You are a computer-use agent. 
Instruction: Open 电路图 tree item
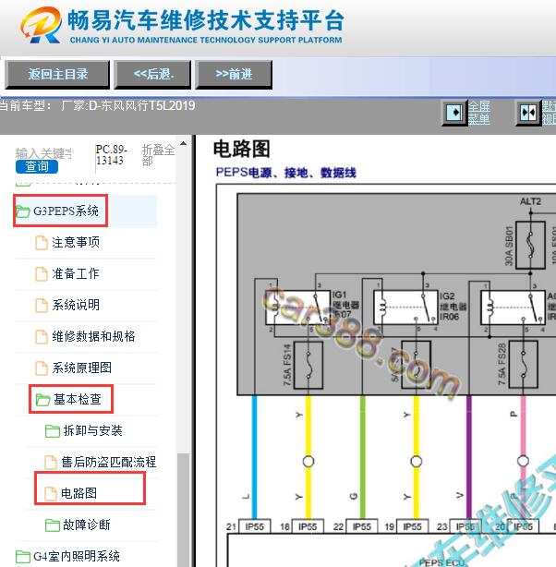tap(79, 493)
